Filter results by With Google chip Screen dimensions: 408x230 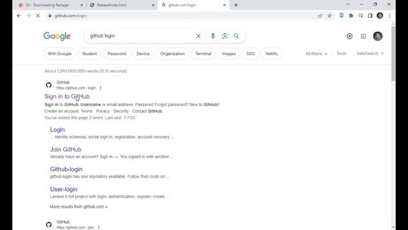click(x=59, y=54)
